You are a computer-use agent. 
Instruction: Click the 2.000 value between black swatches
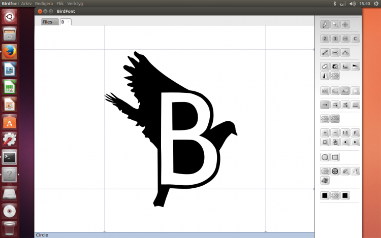335,195
